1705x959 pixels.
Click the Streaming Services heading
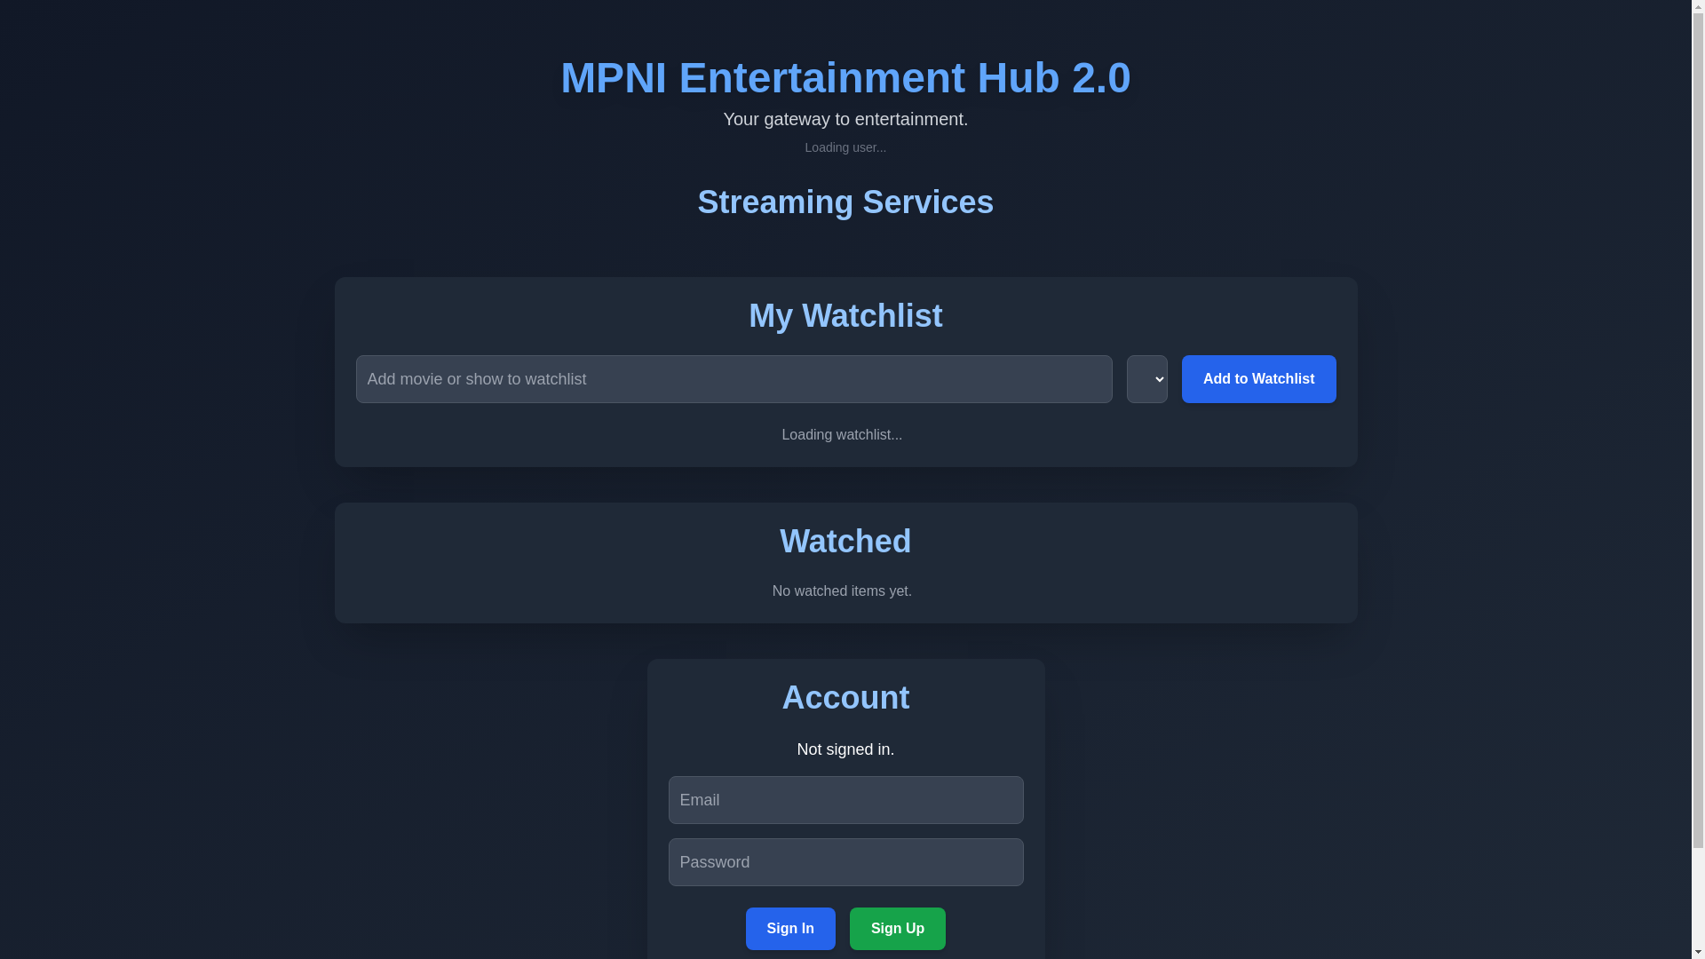(845, 202)
